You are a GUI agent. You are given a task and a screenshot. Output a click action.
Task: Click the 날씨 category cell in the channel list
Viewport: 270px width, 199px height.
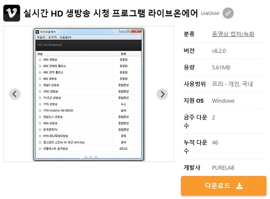[123, 110]
